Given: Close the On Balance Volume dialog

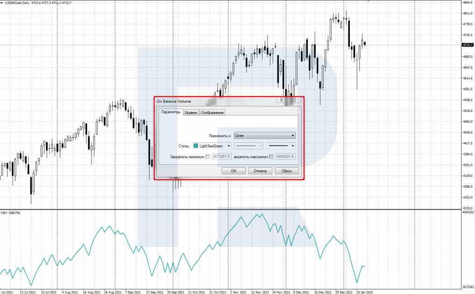Looking at the screenshot, I should point(294,100).
